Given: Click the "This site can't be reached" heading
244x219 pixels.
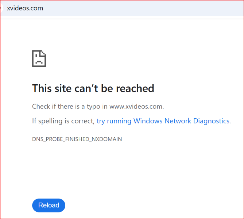Looking at the screenshot, I should pos(93,88).
